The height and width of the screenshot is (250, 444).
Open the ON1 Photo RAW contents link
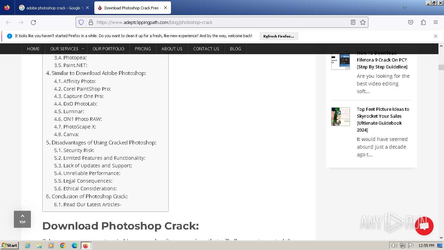click(78, 119)
